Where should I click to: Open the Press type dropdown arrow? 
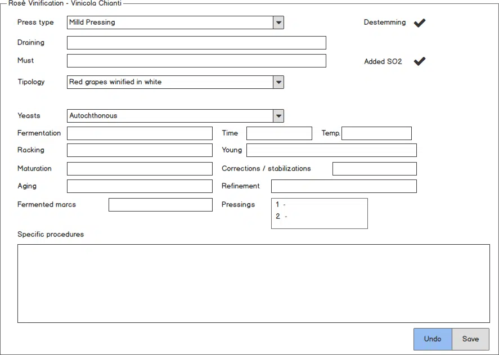click(x=278, y=23)
